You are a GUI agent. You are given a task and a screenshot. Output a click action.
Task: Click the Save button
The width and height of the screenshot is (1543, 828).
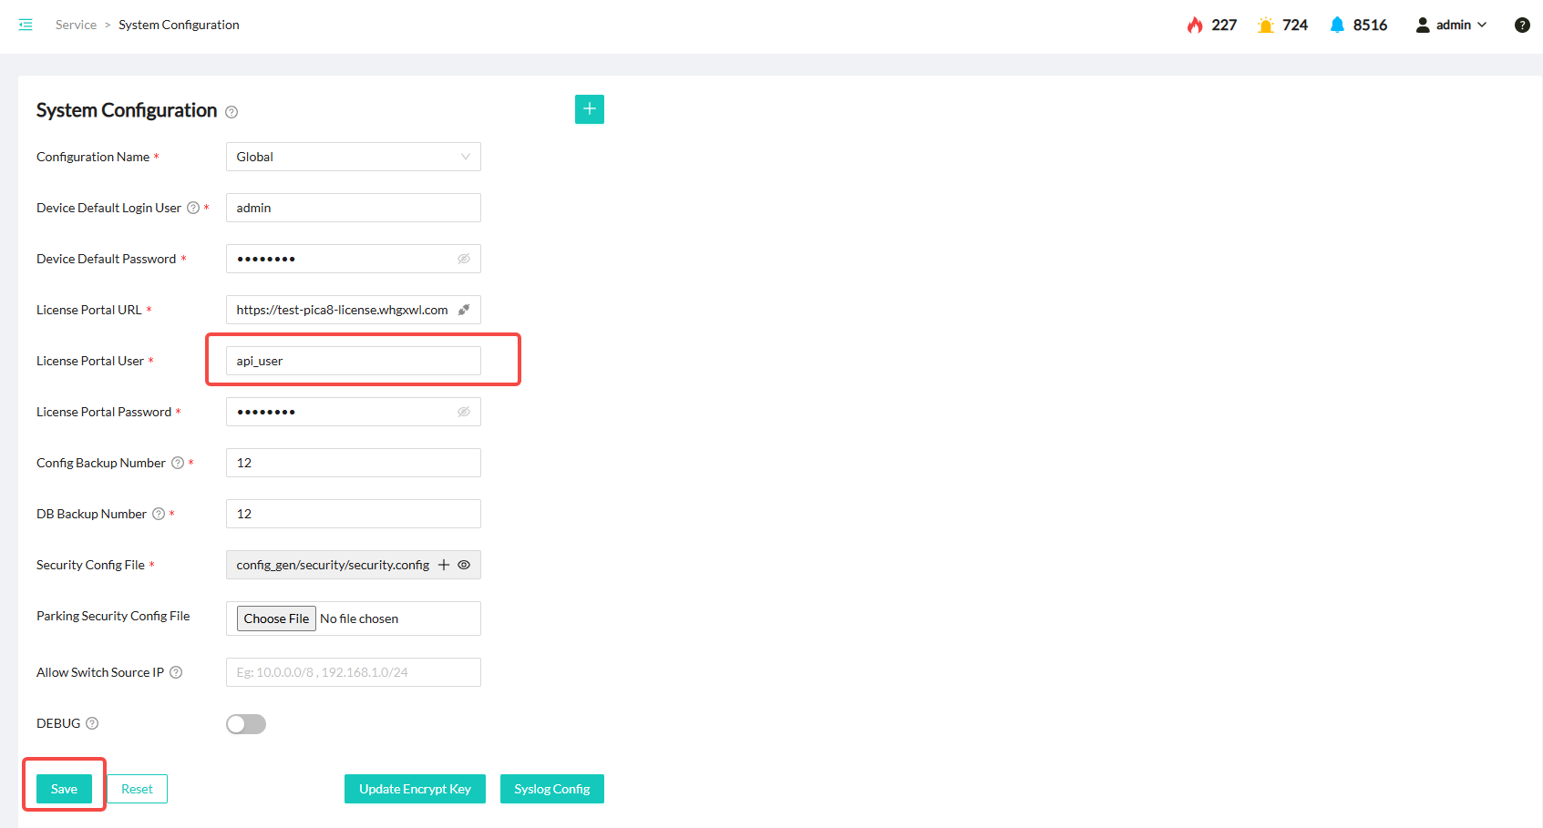click(64, 789)
